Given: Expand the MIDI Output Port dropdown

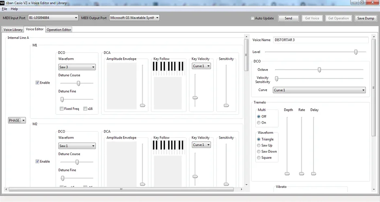Looking at the screenshot, I should click(x=134, y=18).
